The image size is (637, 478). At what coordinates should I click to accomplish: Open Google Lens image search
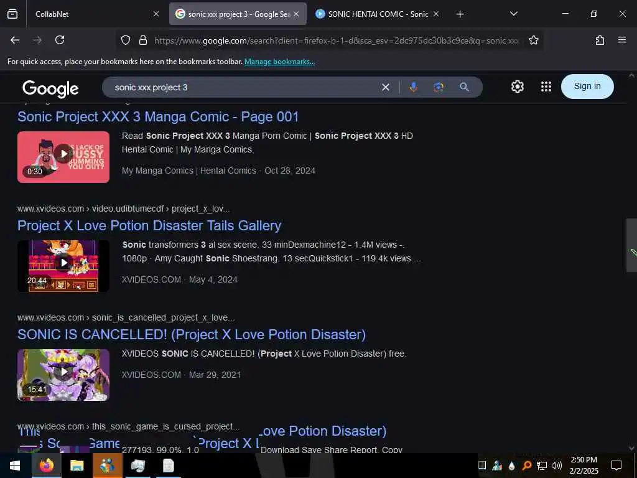439,87
